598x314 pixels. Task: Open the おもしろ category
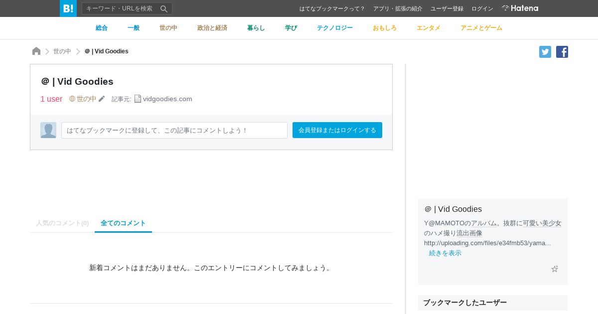pos(385,28)
